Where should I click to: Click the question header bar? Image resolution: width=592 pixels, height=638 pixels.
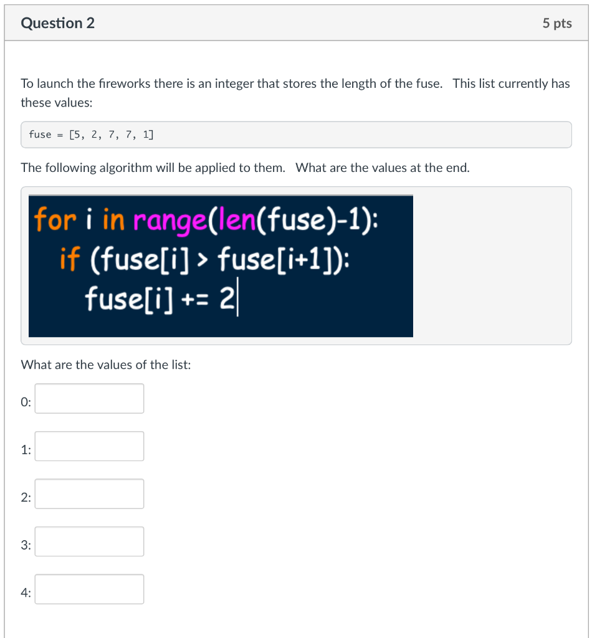[295, 22]
